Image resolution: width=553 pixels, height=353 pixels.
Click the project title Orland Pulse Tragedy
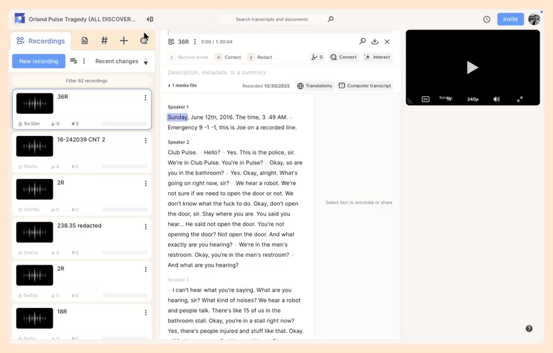tap(82, 19)
